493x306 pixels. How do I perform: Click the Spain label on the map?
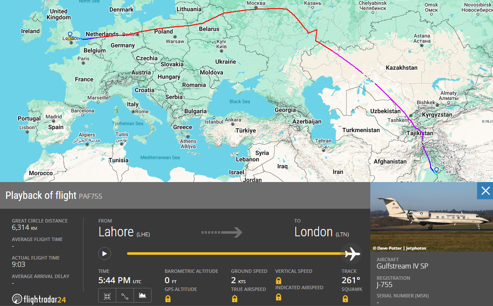pos(56,127)
